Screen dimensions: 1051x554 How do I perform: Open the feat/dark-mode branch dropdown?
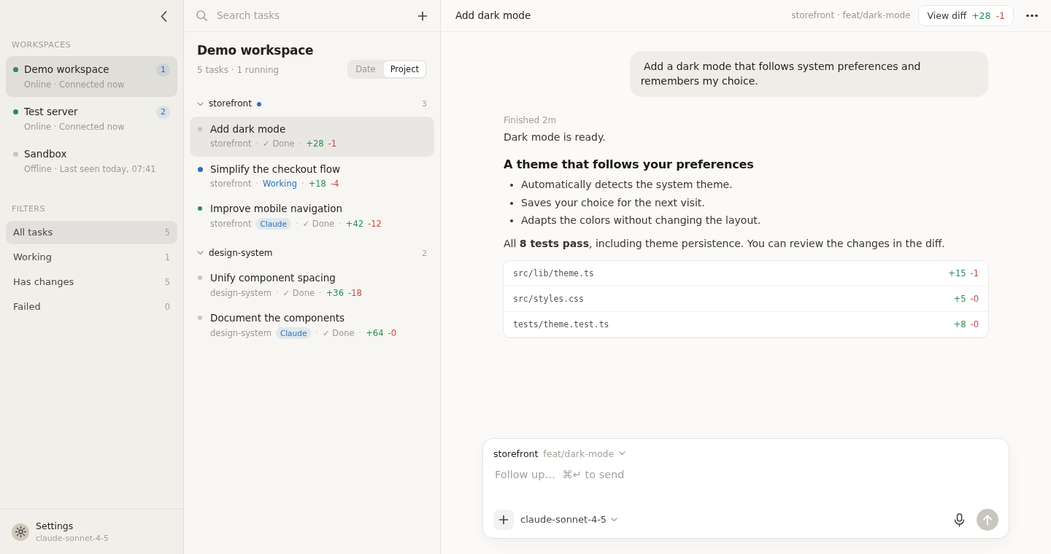click(x=585, y=453)
